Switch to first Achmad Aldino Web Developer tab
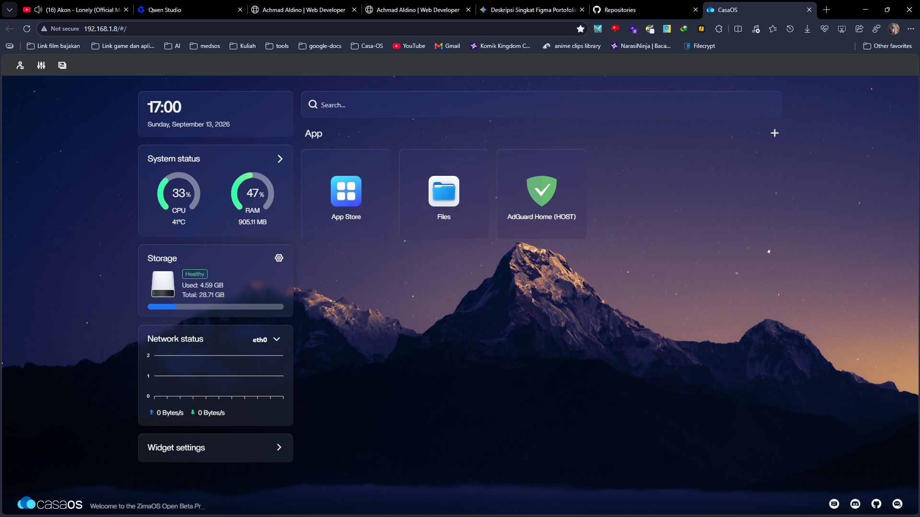Screen dimensions: 920x517 [304, 10]
